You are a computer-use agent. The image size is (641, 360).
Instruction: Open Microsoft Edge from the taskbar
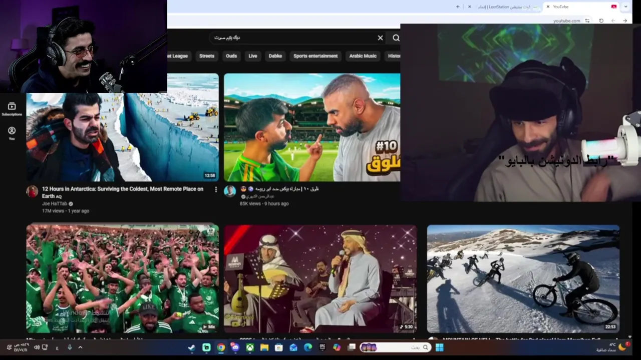coord(308,347)
